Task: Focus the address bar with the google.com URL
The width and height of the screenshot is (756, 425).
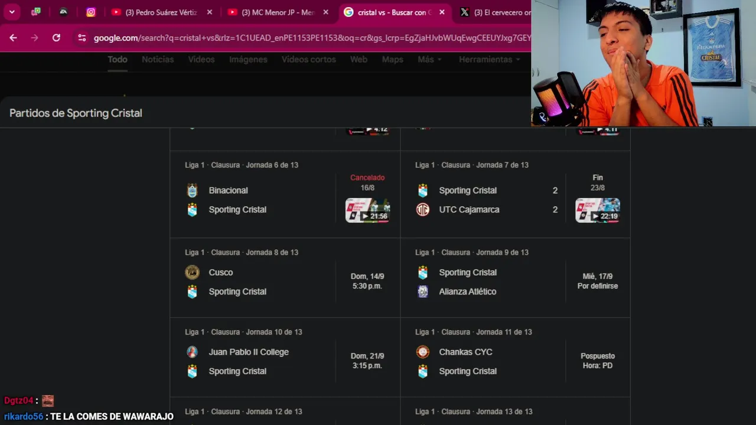Action: point(312,38)
